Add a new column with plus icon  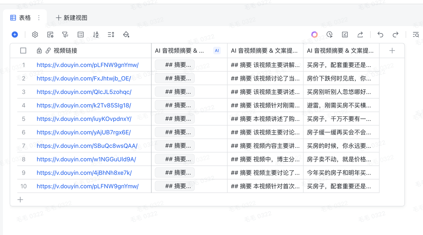(392, 51)
